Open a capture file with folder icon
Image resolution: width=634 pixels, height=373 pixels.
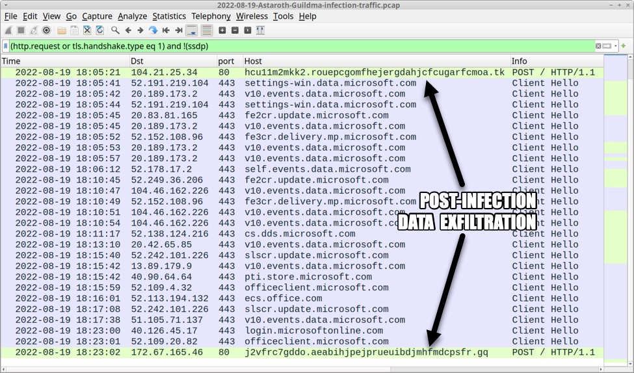coord(62,31)
